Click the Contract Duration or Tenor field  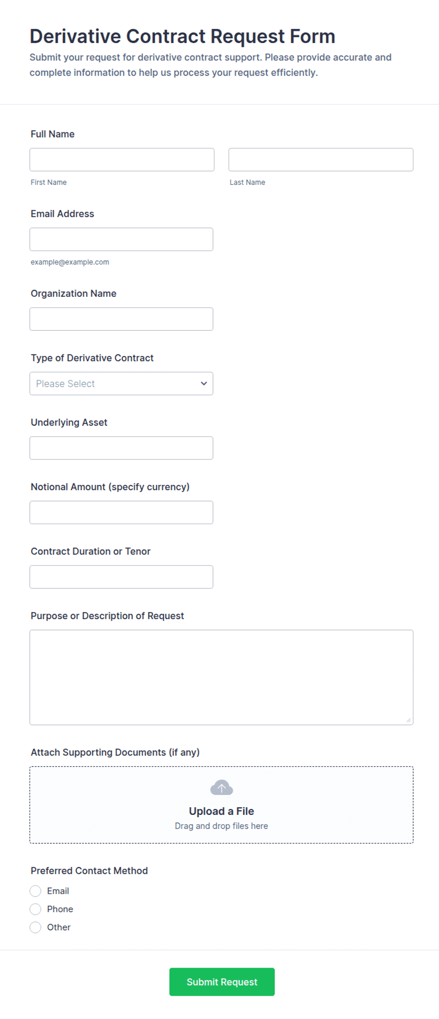(x=121, y=577)
